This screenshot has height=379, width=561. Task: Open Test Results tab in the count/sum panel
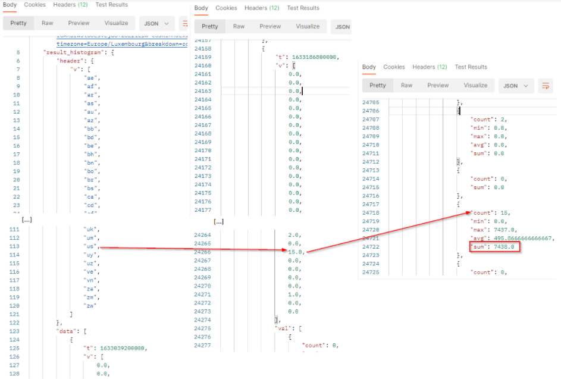pos(471,67)
